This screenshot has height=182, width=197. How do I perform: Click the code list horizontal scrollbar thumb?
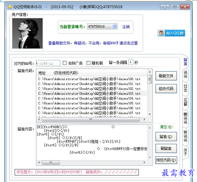91,120
